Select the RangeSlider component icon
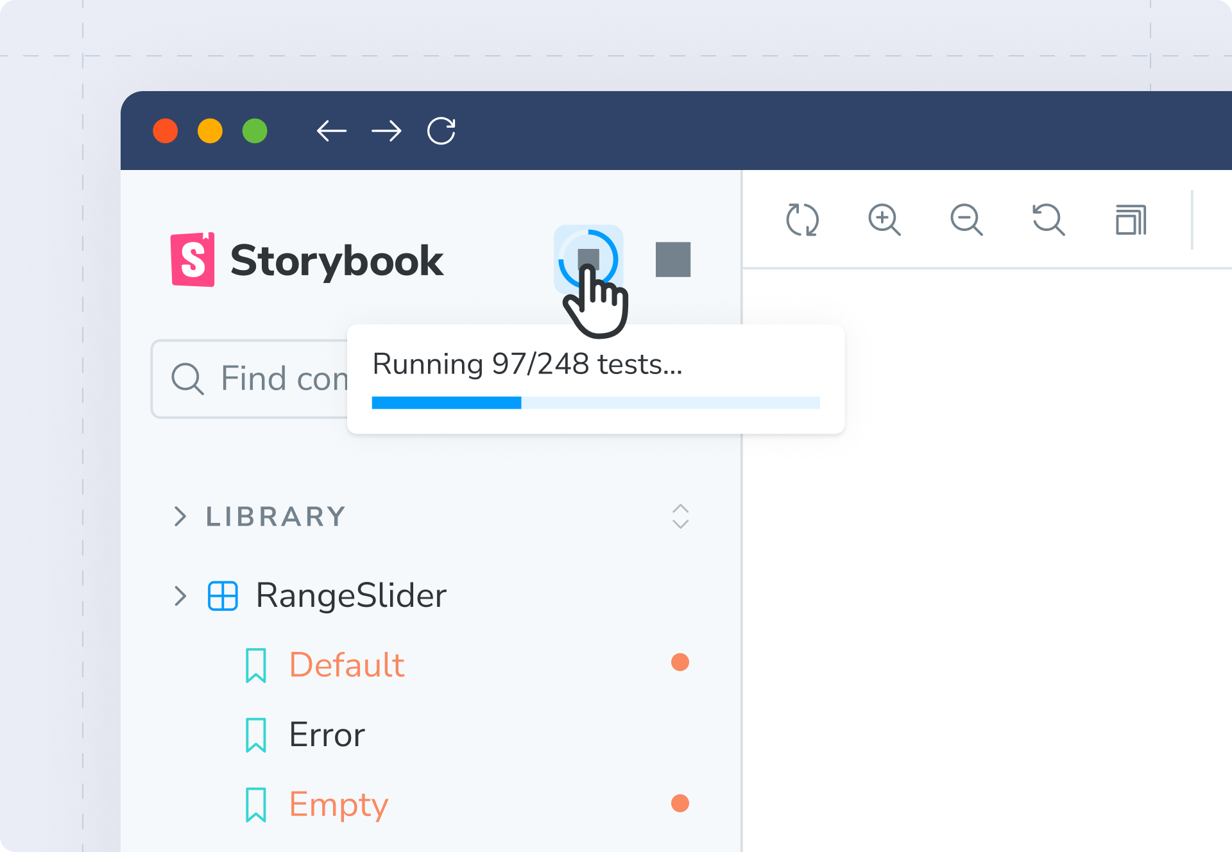Screen dimensions: 1232x852 click(x=223, y=595)
